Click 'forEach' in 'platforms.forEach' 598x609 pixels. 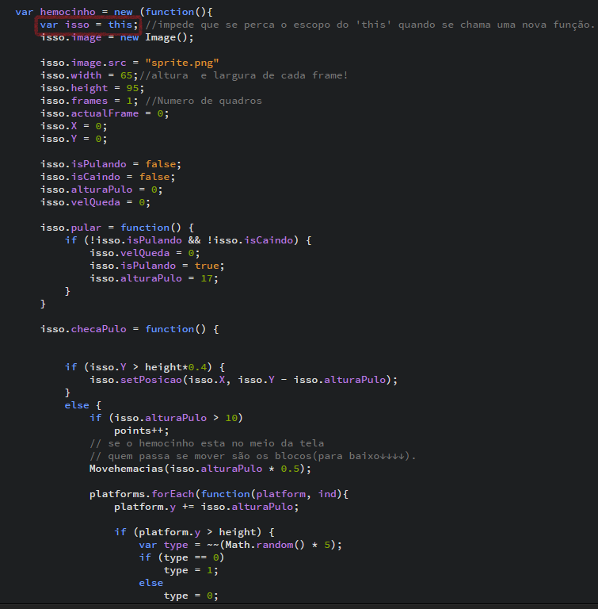pos(173,494)
